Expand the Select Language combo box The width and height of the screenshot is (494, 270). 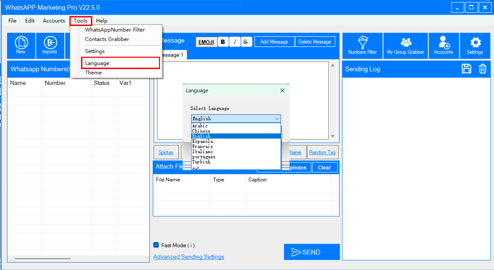236,119
